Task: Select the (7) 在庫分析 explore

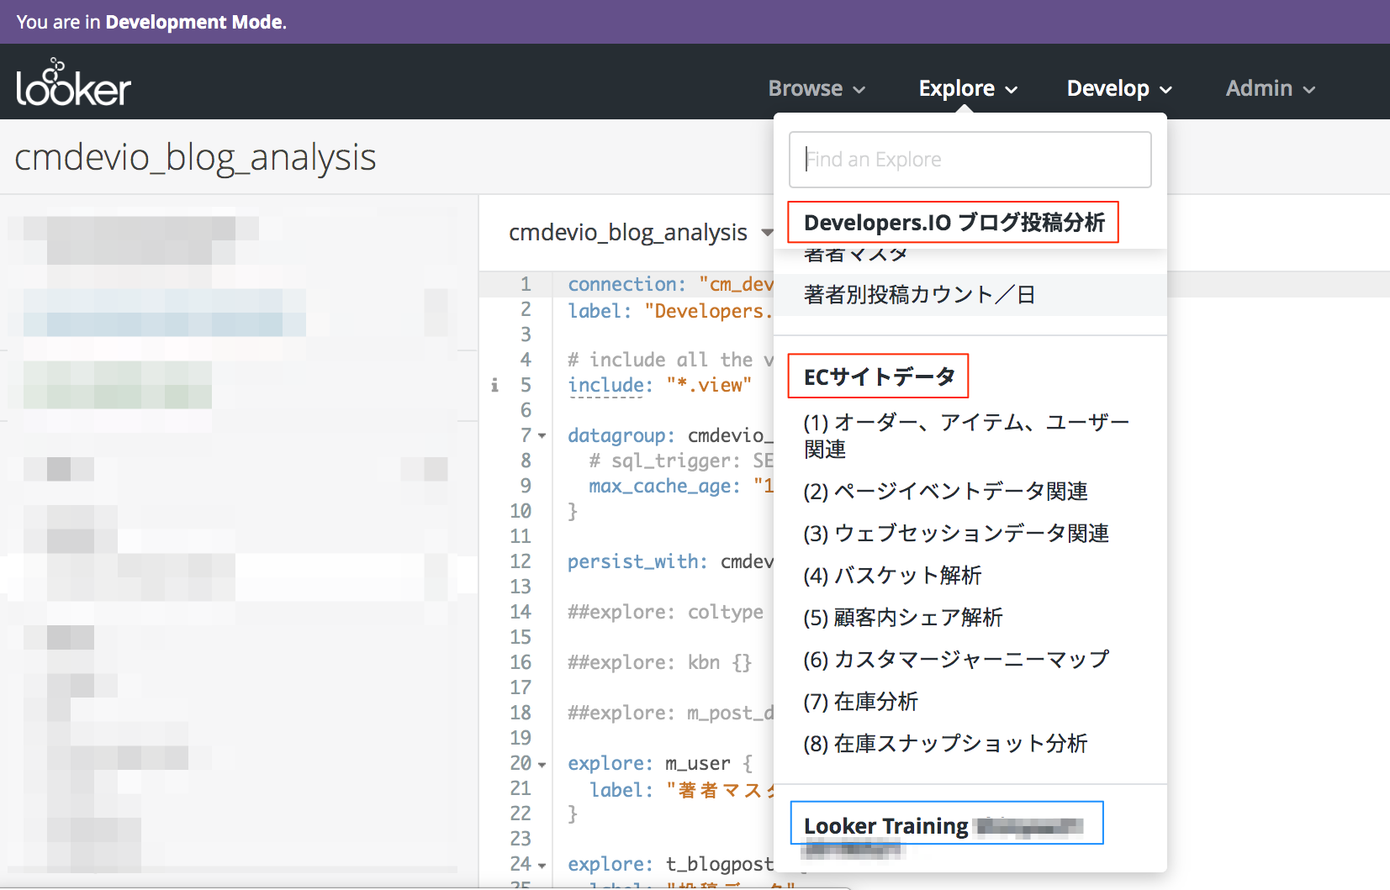Action: pyautogui.click(x=861, y=702)
